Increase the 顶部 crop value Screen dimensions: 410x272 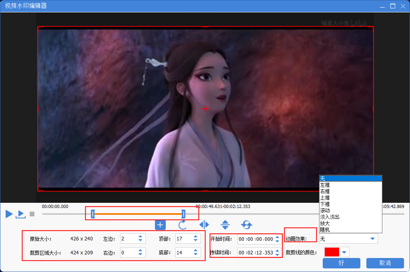195,236
